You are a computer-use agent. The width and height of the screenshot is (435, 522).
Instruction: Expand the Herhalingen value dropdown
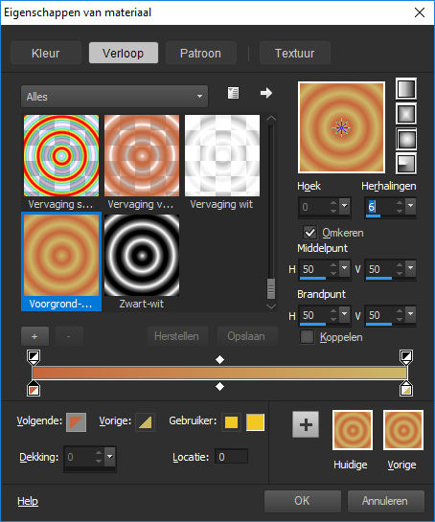point(410,206)
